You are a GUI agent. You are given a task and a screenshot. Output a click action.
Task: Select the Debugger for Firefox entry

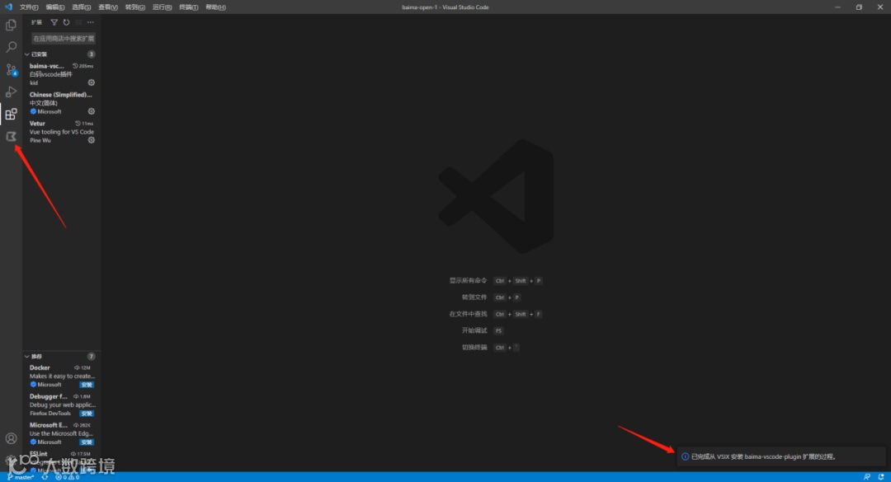pyautogui.click(x=62, y=405)
